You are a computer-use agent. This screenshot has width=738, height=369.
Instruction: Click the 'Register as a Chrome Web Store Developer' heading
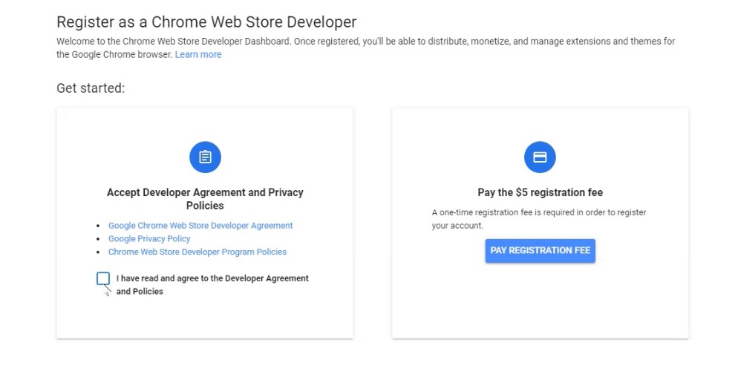coord(206,22)
